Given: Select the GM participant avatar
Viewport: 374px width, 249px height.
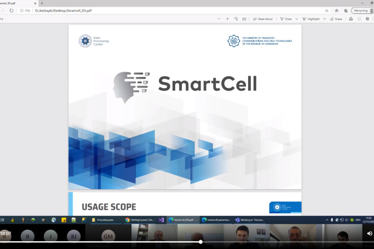Looking at the screenshot, I should (x=108, y=236).
